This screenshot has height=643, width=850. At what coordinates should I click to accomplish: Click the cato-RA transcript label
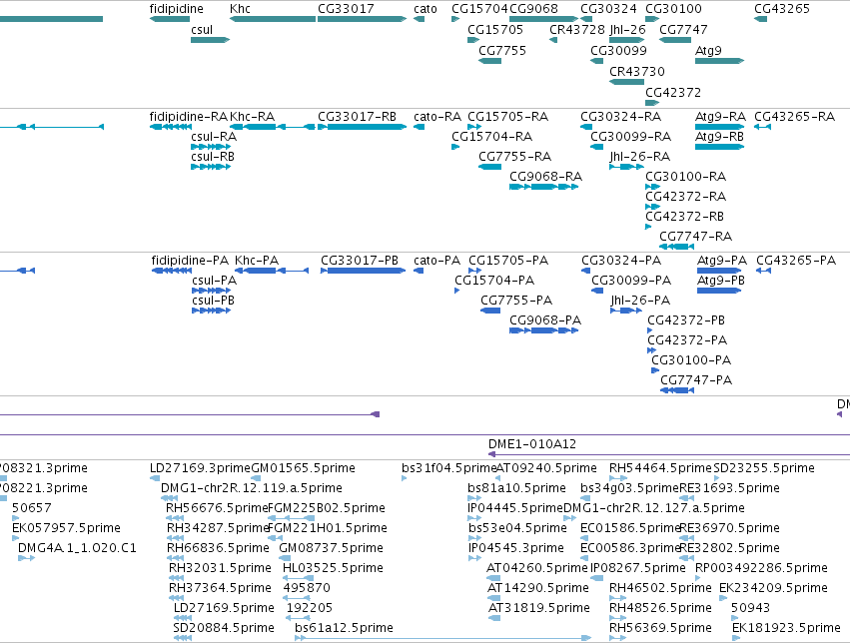pos(436,117)
